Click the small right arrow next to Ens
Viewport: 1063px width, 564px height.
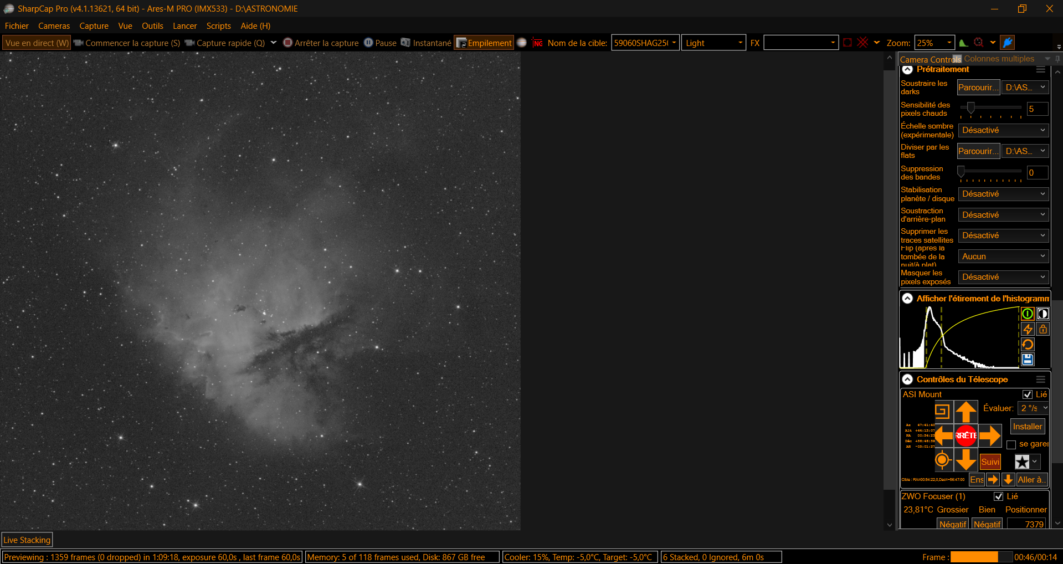click(x=993, y=480)
